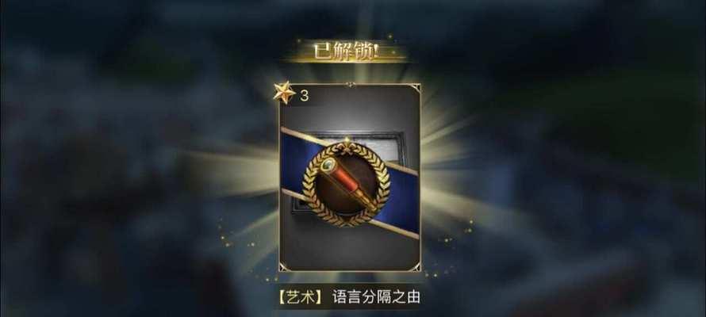
Task: Click the gold star rarity icon
Action: point(285,93)
